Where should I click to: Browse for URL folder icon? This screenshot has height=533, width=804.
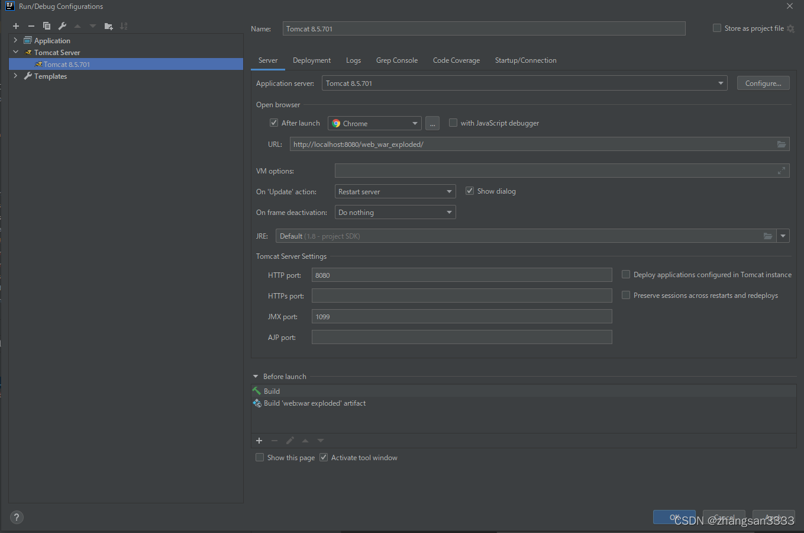[782, 144]
